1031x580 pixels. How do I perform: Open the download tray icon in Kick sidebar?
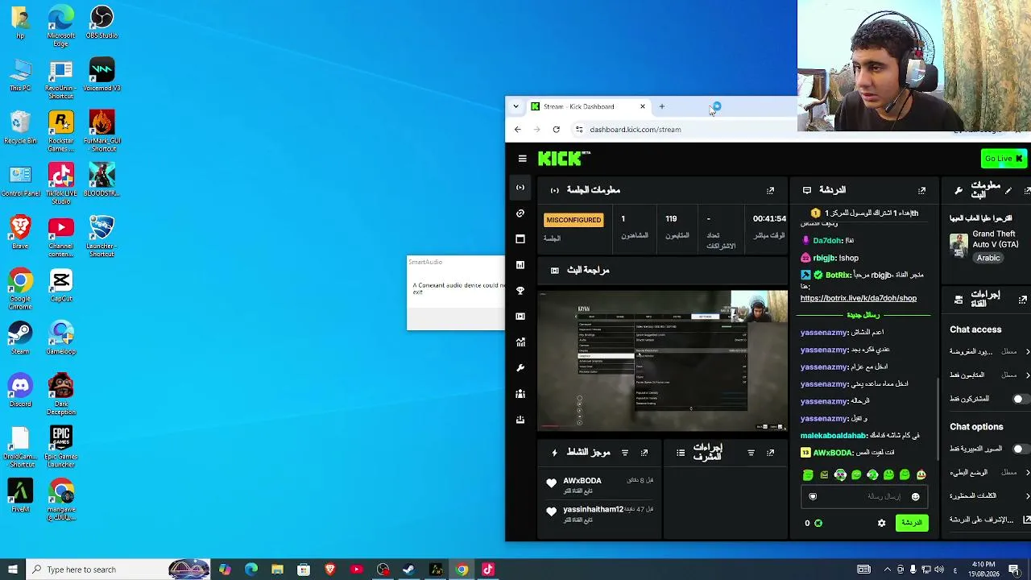(x=520, y=420)
